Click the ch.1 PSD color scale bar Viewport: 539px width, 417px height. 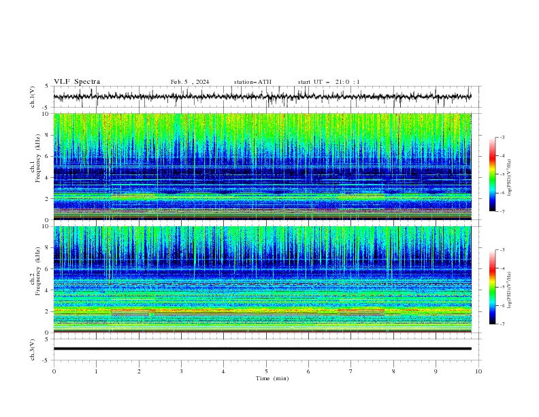(x=492, y=174)
